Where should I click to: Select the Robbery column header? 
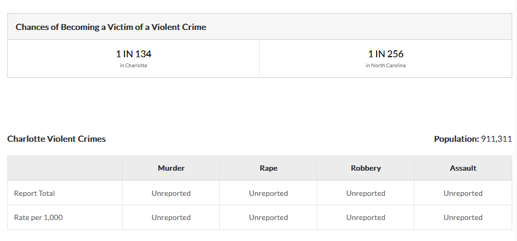point(366,168)
